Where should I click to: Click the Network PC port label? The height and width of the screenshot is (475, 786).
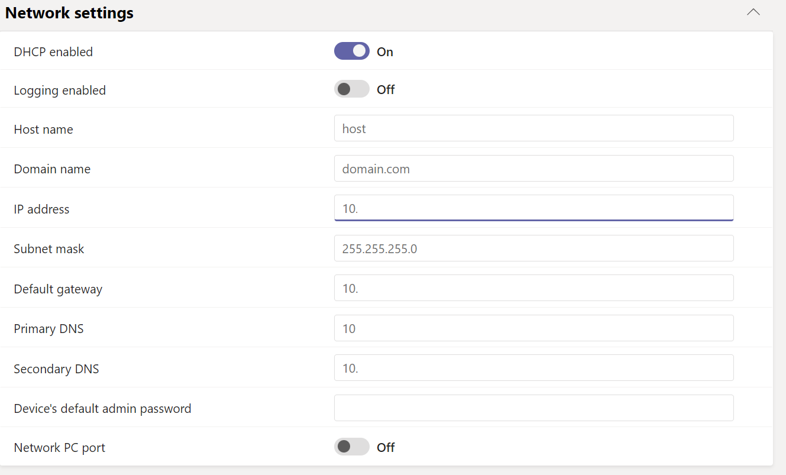(x=60, y=448)
